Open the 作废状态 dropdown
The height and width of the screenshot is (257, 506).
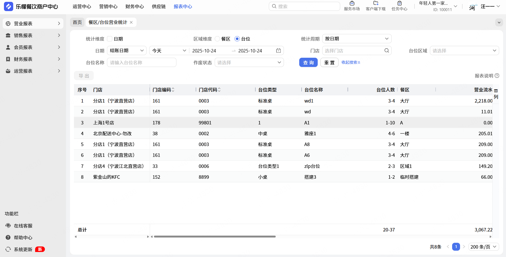[x=249, y=62]
